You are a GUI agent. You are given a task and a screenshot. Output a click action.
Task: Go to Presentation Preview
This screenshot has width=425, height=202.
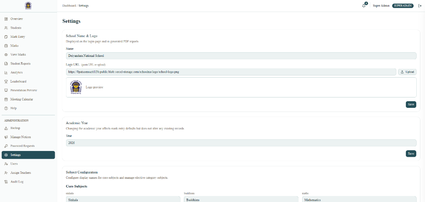[28, 90]
